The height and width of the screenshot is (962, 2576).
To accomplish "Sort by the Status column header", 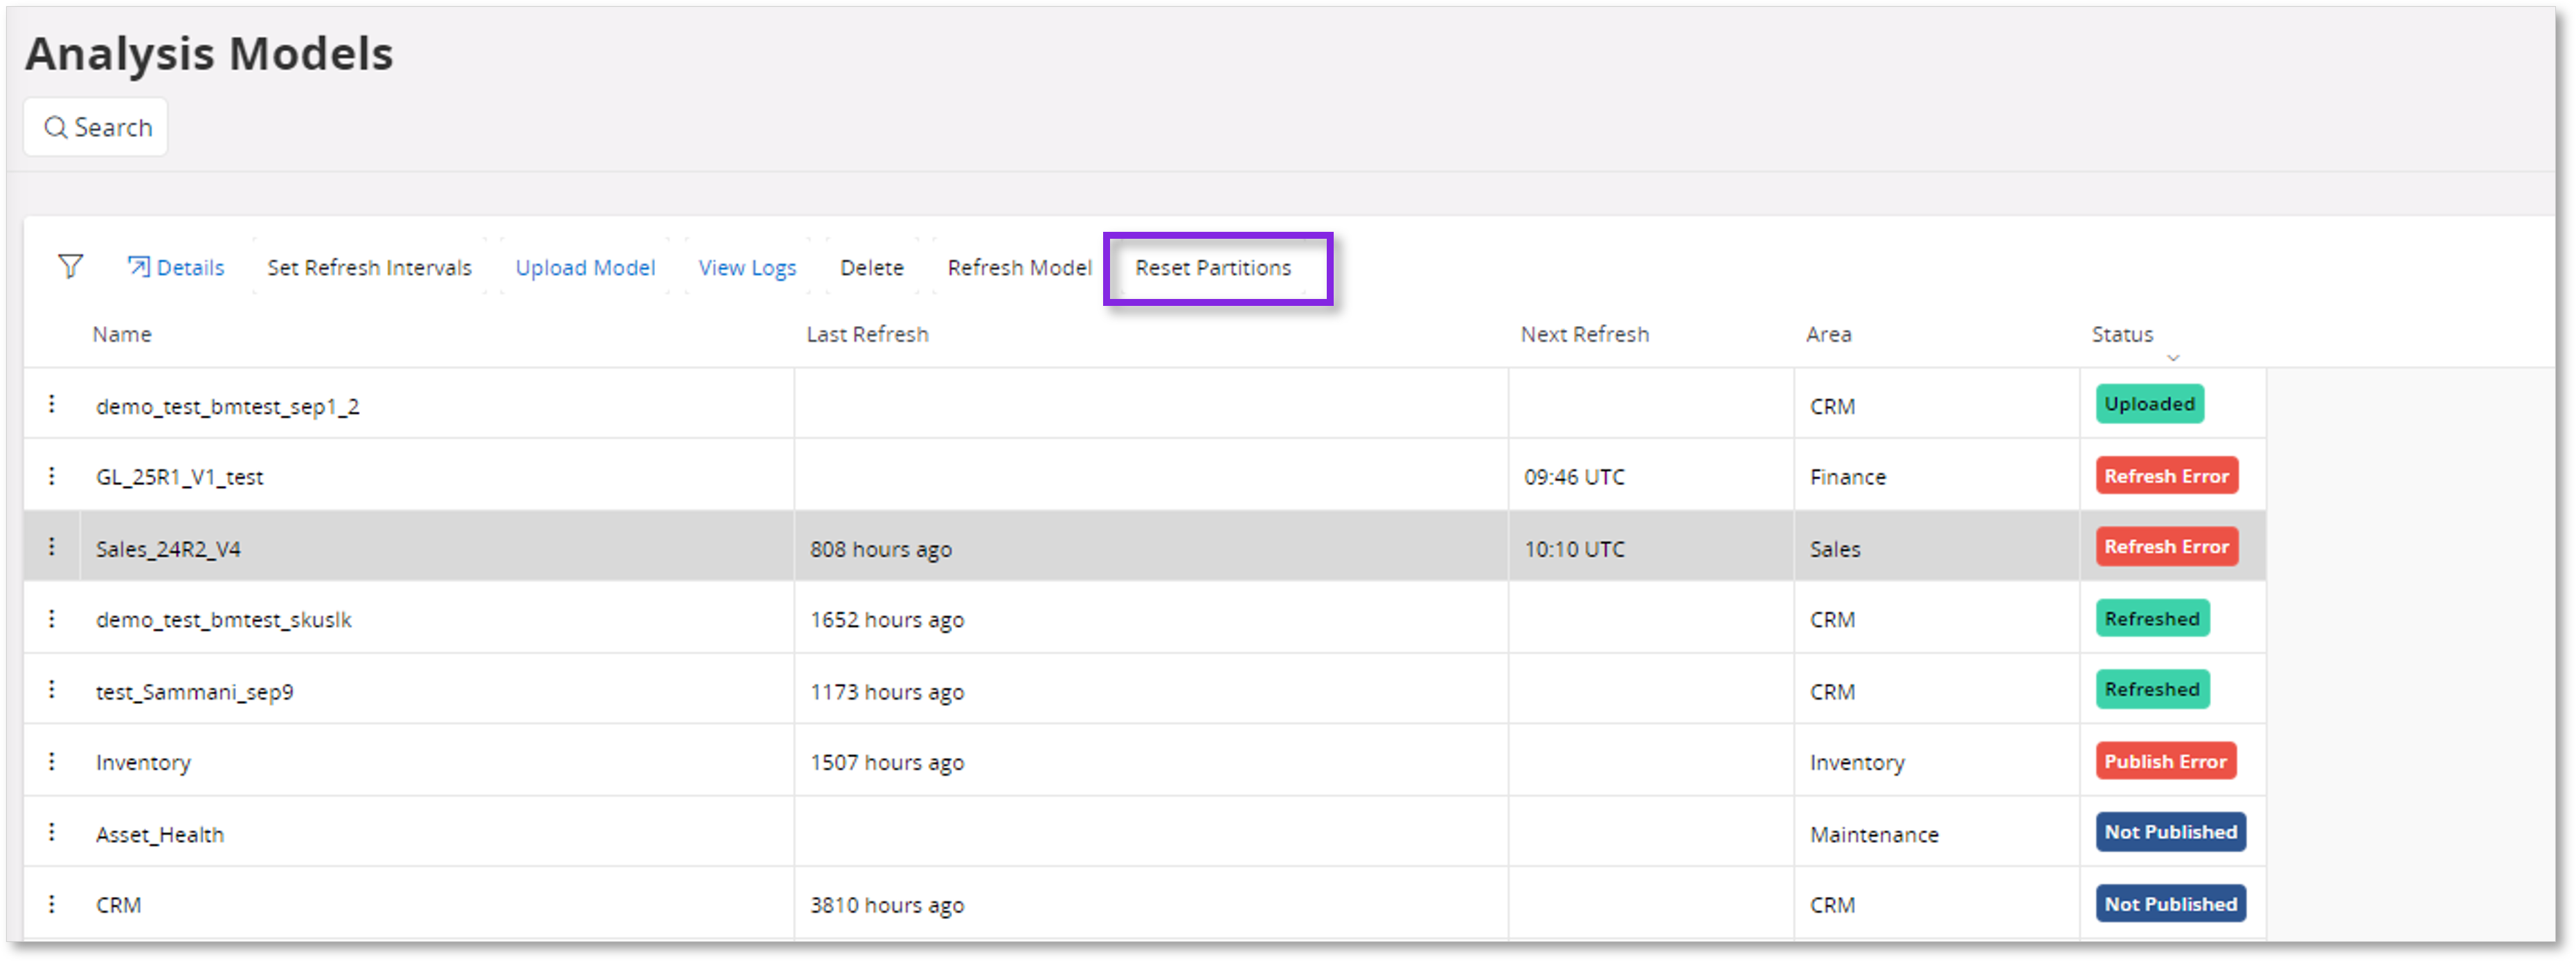I will (2122, 335).
